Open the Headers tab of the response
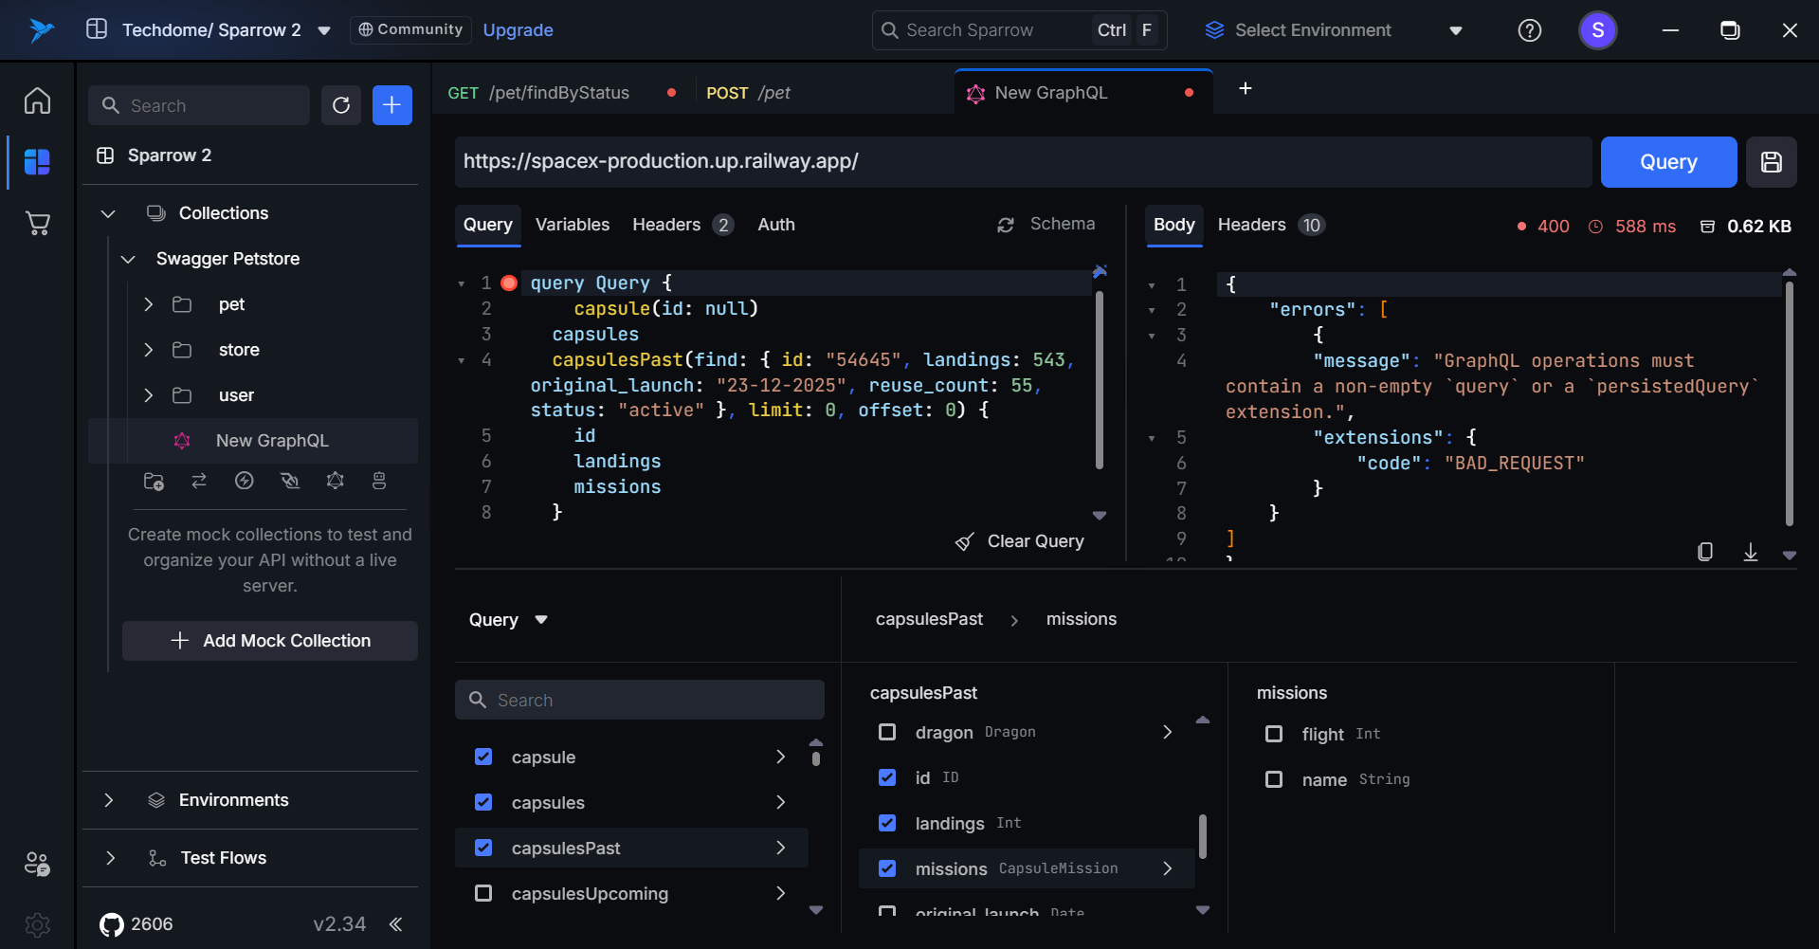Viewport: 1819px width, 949px height. tap(1253, 225)
